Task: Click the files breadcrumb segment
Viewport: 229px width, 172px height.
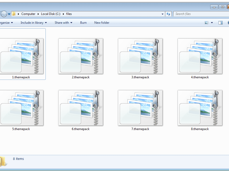Action: (x=69, y=14)
